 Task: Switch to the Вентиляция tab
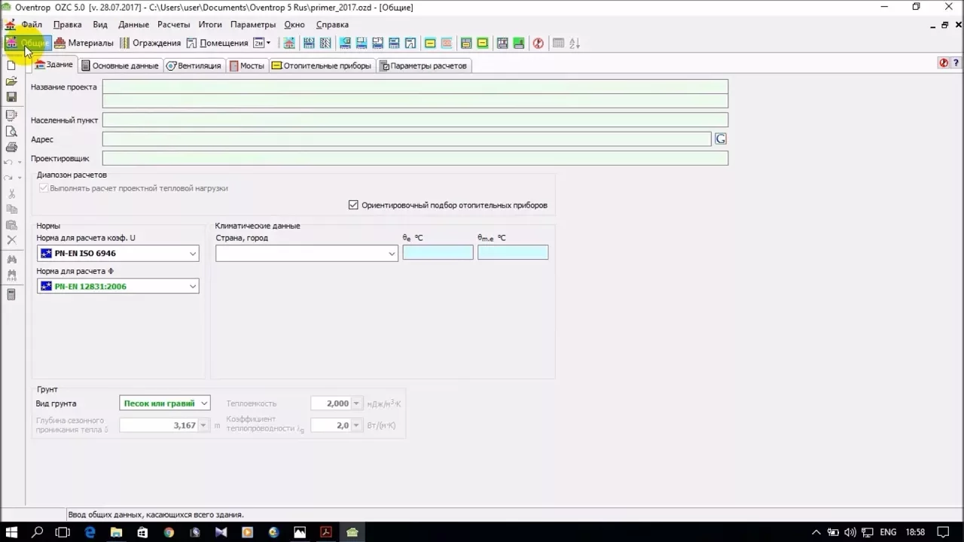194,65
